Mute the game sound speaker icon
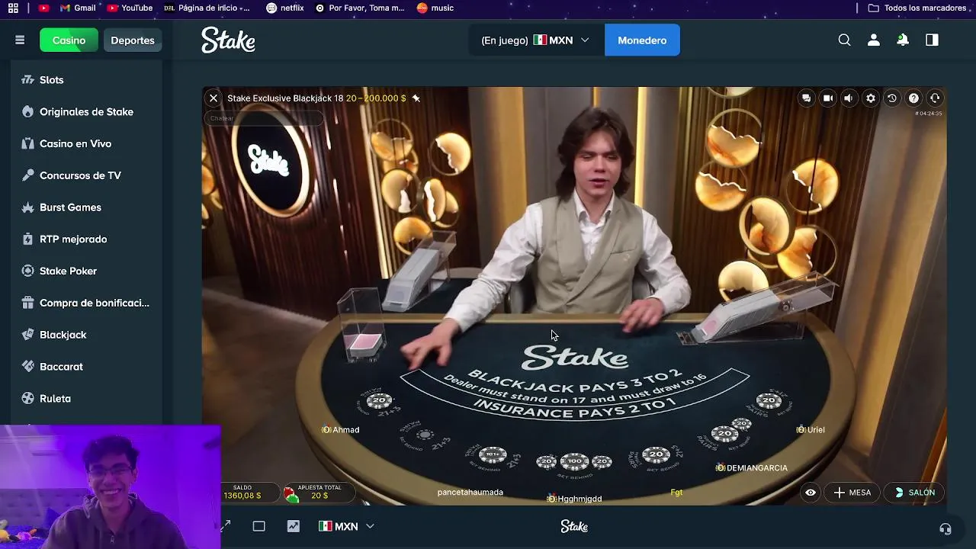 click(x=849, y=98)
